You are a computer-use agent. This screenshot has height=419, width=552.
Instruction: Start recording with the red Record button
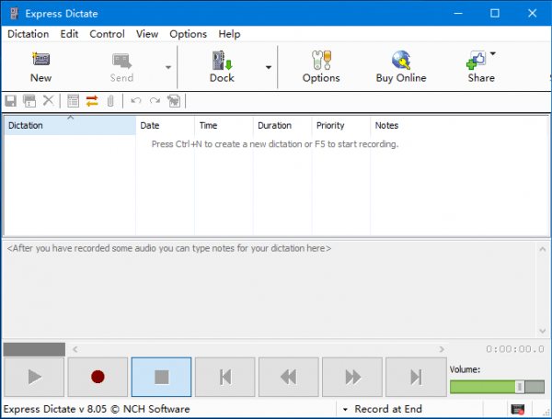(x=98, y=376)
